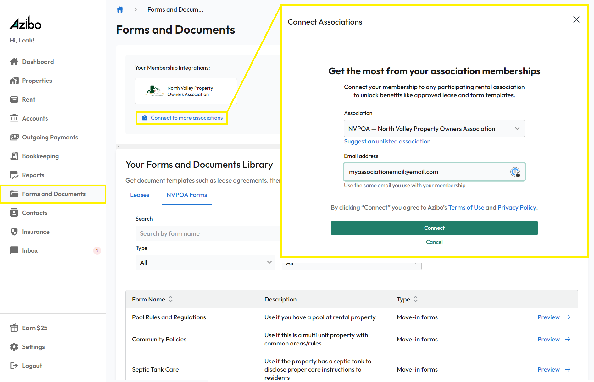Open the Terms of Use link

(466, 207)
